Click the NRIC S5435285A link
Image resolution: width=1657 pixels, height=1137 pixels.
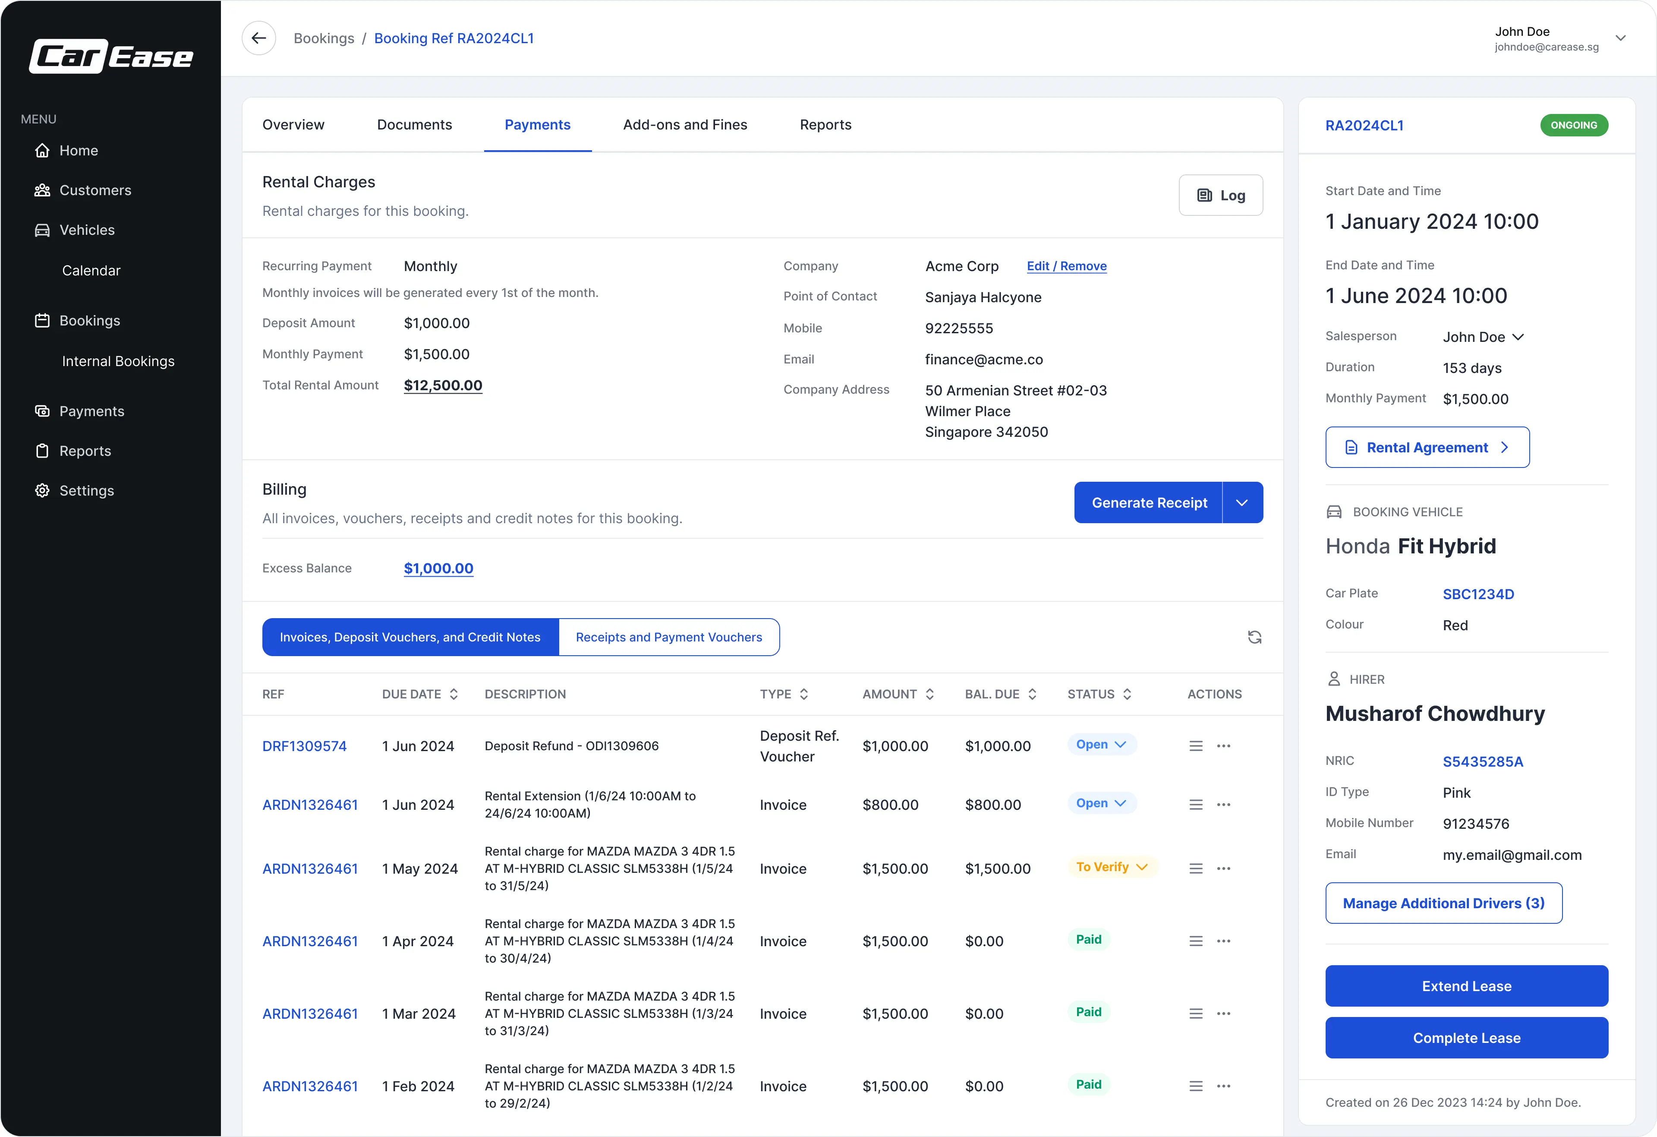(x=1483, y=762)
